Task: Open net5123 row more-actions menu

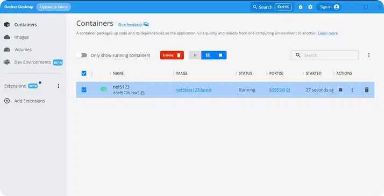Action: 352,90
